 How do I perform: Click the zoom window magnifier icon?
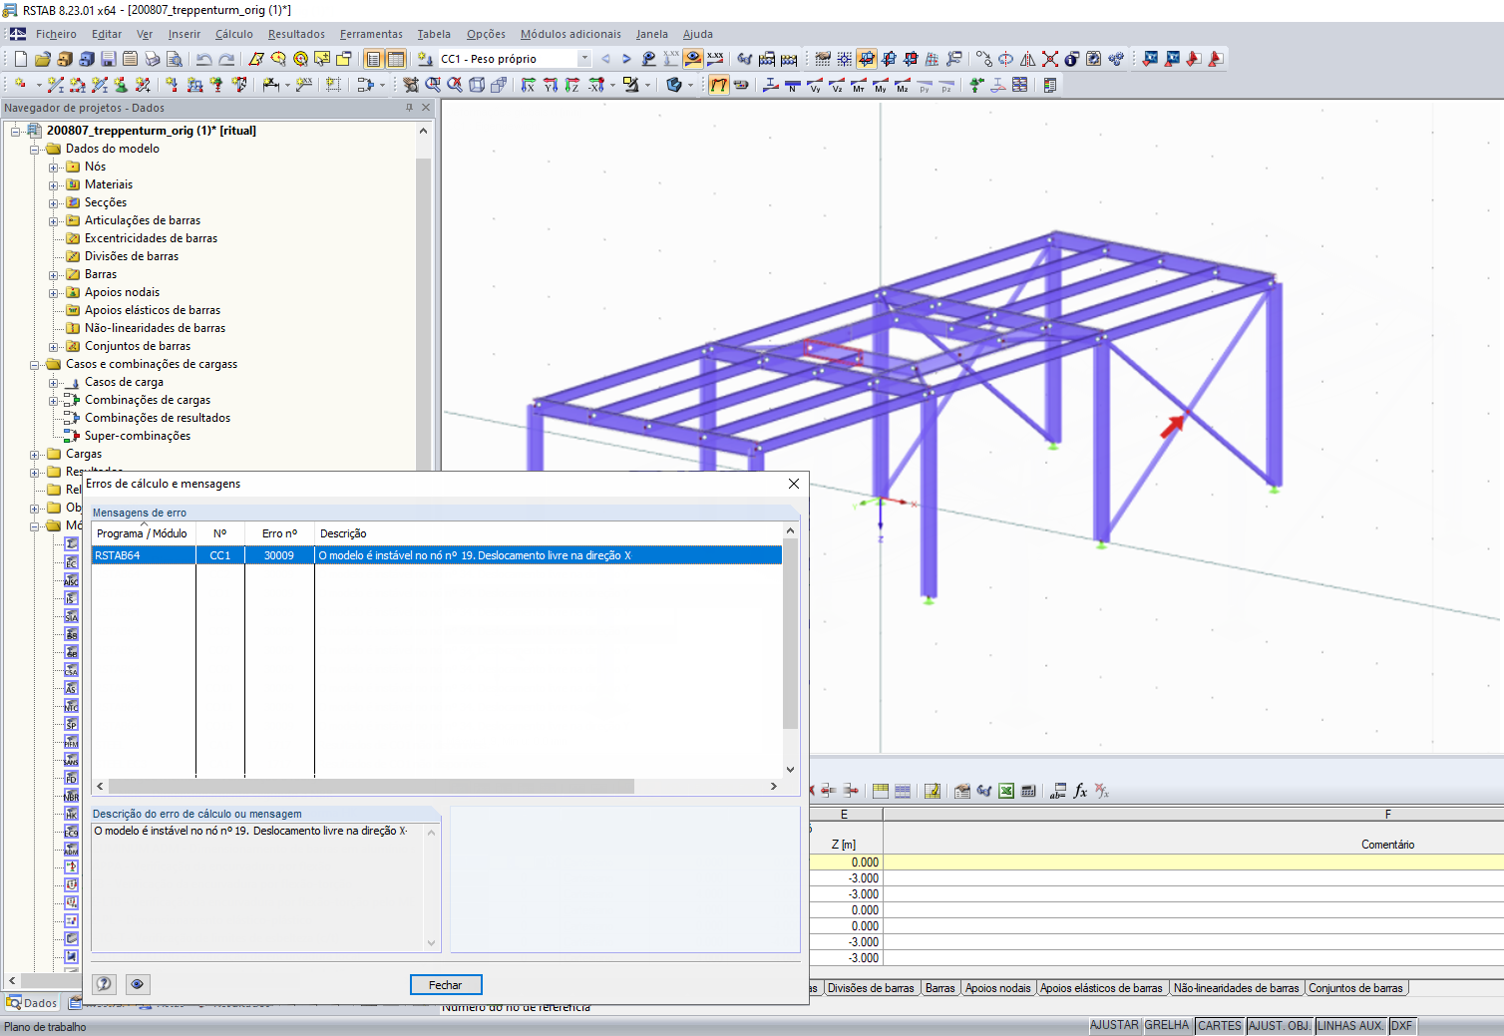433,85
